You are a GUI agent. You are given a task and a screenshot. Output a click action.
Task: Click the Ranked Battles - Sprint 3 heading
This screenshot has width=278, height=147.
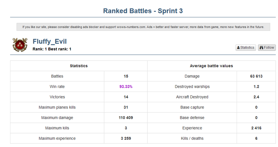click(143, 11)
